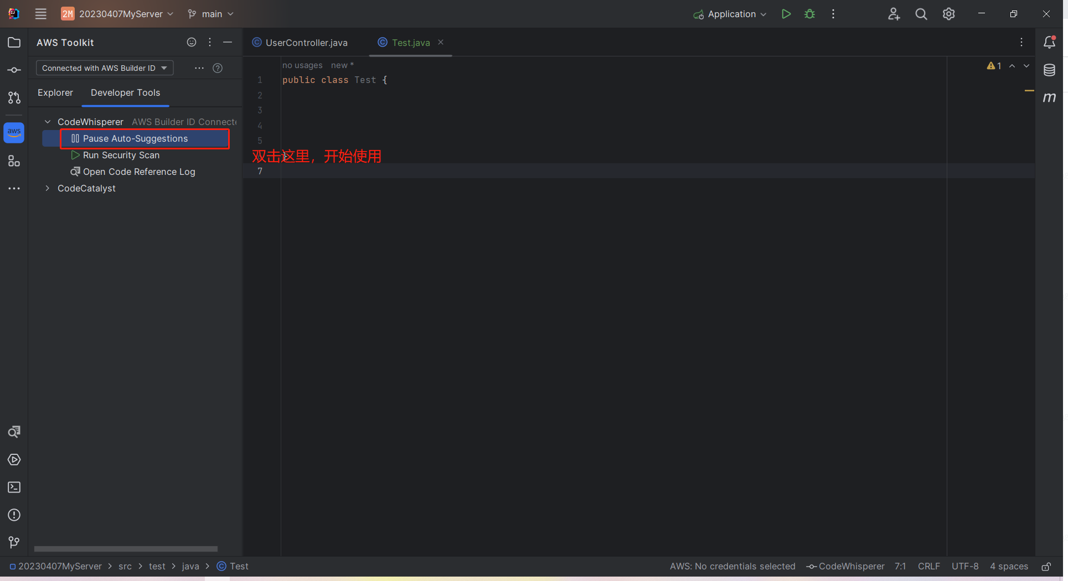Select Pause Auto-Suggestions item

[x=136, y=138]
